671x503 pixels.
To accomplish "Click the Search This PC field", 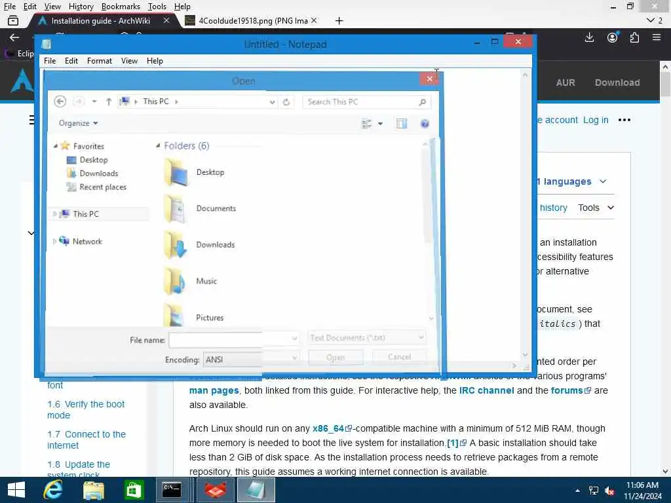I will tap(360, 102).
